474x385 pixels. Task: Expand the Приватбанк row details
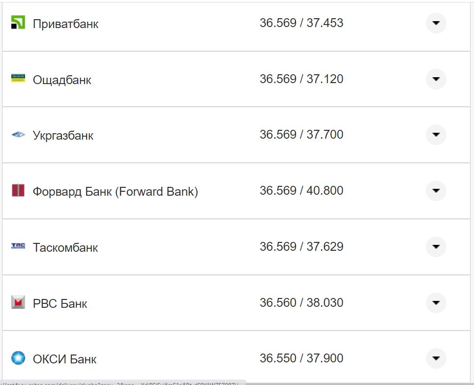pos(436,23)
